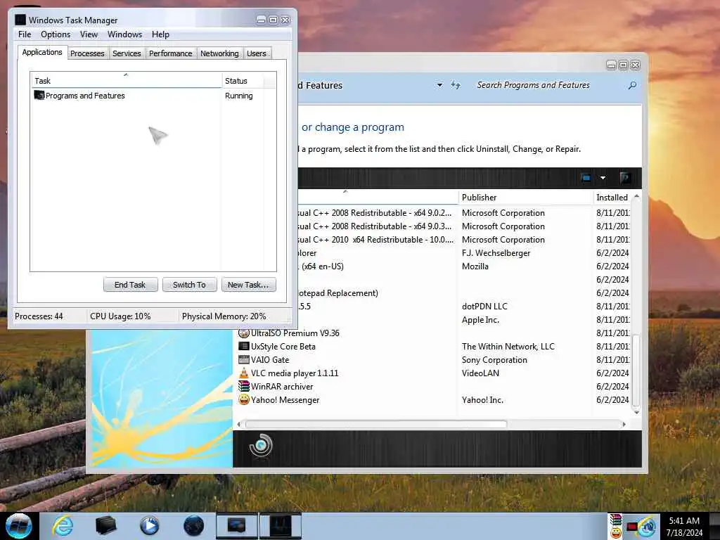Screen dimensions: 720x540
Task: Sort by the Publisher column header
Action: (x=525, y=198)
